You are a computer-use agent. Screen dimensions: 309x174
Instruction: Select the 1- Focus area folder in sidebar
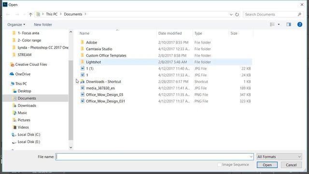pyautogui.click(x=28, y=33)
